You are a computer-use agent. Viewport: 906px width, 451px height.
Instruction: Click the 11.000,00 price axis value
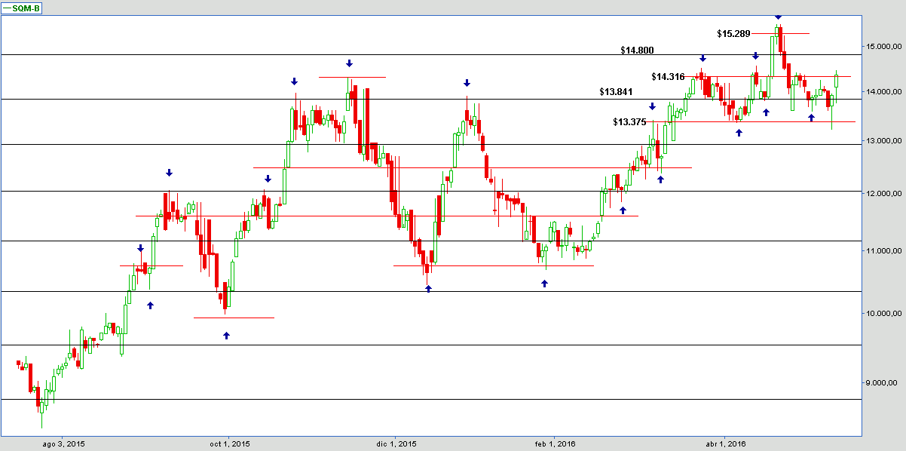click(883, 250)
